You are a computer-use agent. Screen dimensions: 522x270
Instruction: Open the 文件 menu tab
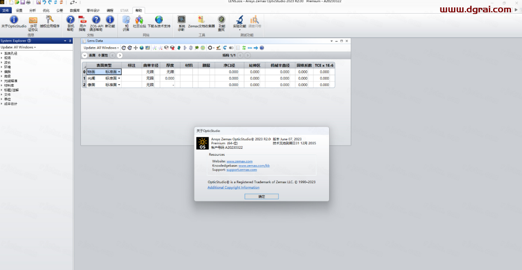6,10
